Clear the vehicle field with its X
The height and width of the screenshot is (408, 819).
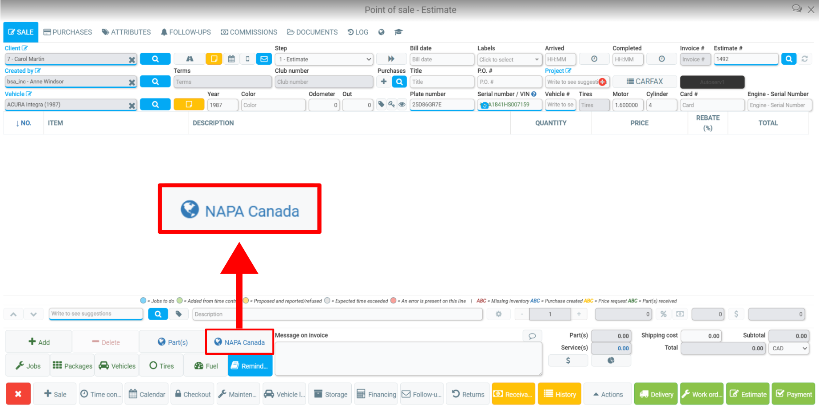[132, 105]
